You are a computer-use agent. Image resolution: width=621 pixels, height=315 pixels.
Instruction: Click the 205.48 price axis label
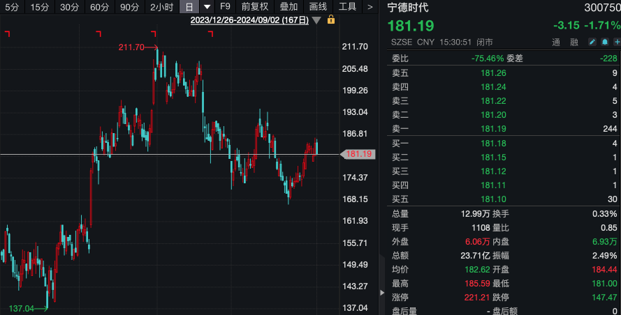355,69
